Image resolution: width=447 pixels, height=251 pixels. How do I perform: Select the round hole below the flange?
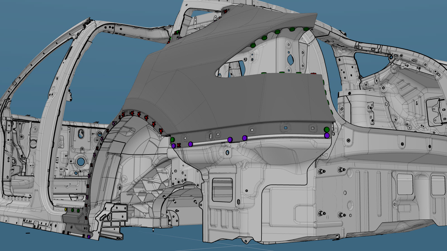click(x=227, y=153)
